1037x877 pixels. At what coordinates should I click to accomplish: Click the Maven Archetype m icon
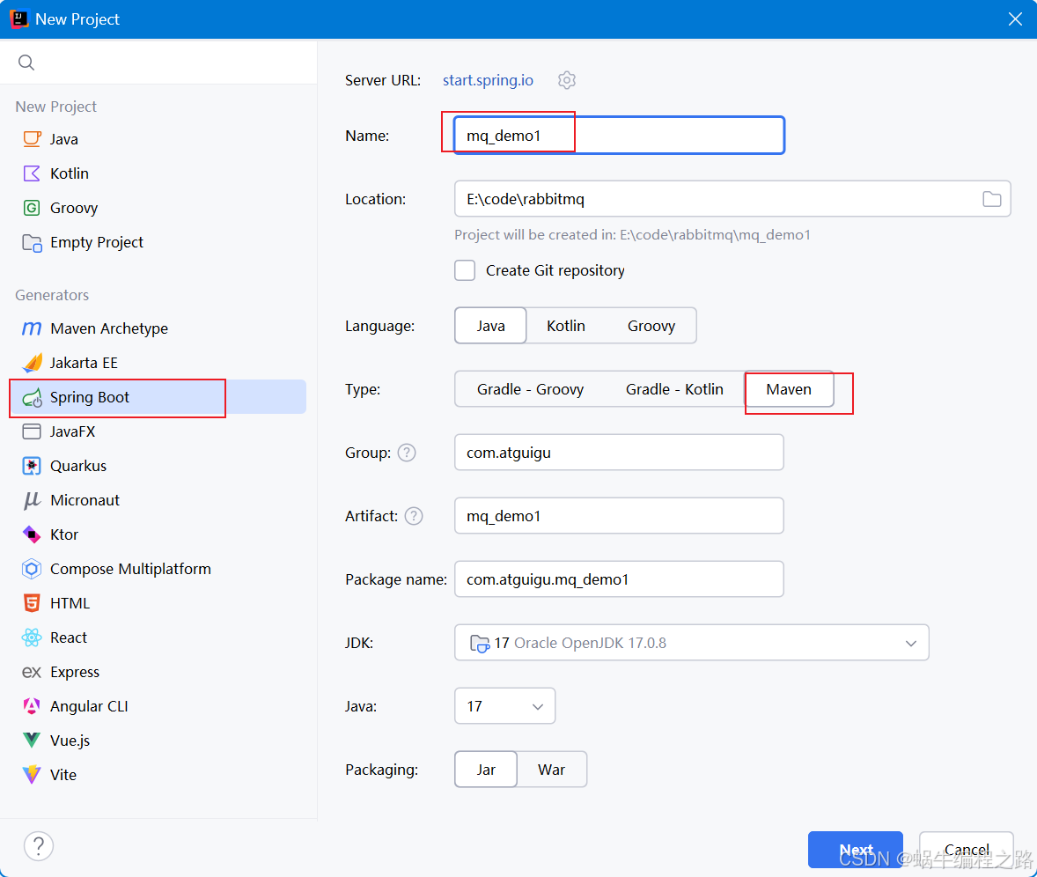(32, 328)
